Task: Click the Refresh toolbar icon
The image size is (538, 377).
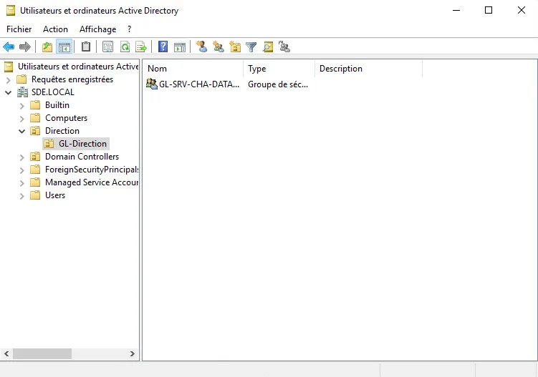Action: pyautogui.click(x=125, y=47)
